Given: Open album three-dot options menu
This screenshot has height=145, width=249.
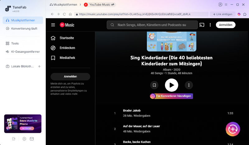Looking at the screenshot, I should click(189, 85).
